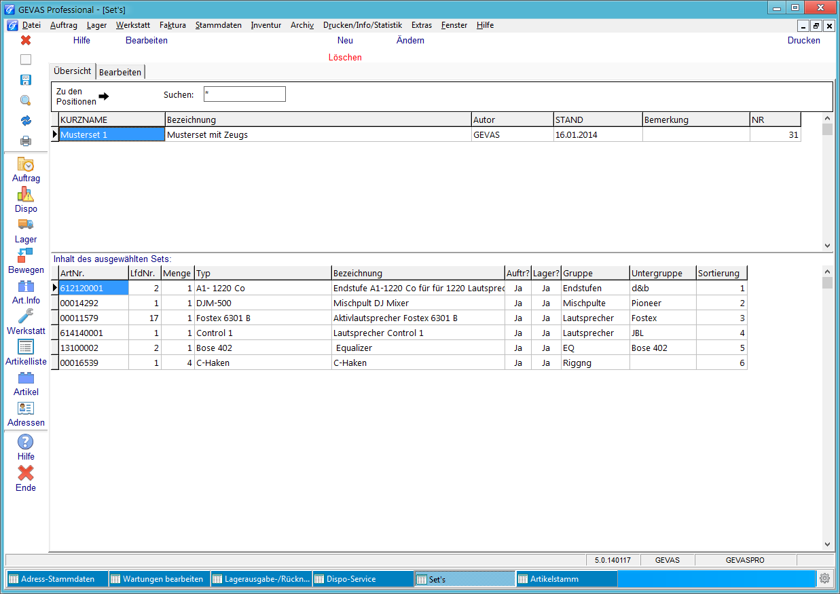840x594 pixels.
Task: Click the STAND column header
Action: [598, 119]
